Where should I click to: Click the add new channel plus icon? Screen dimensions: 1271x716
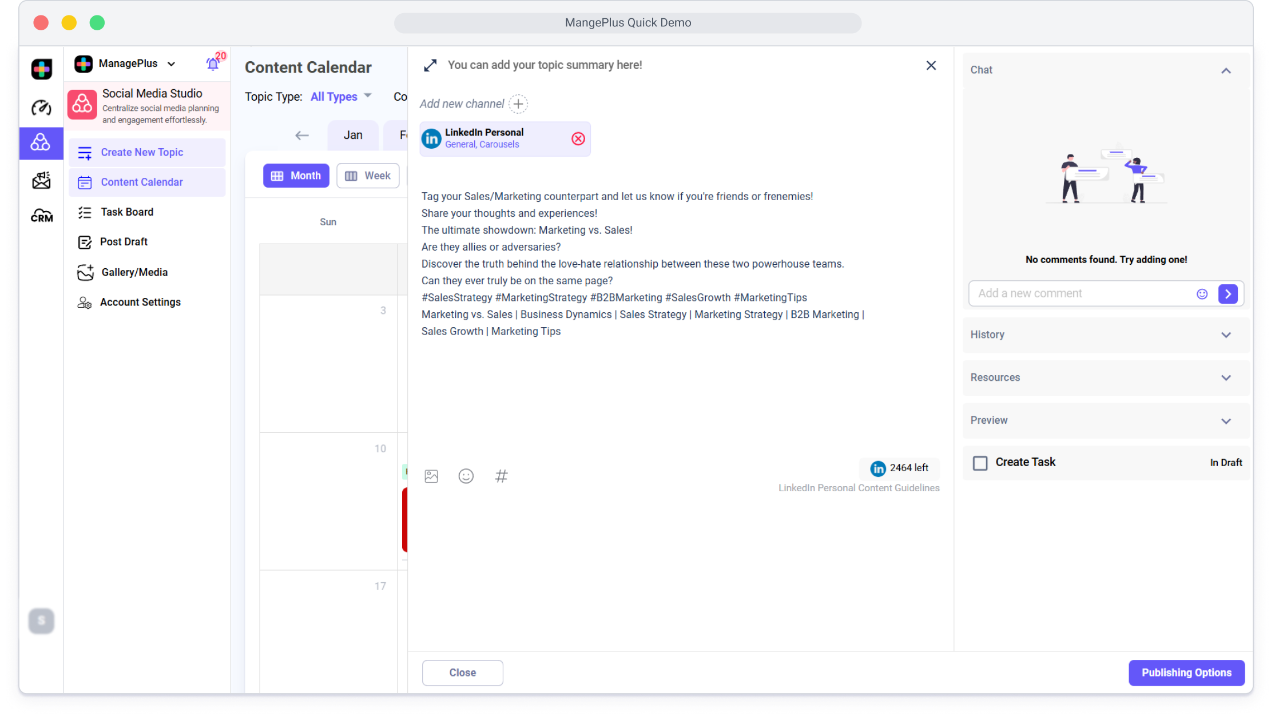tap(518, 104)
